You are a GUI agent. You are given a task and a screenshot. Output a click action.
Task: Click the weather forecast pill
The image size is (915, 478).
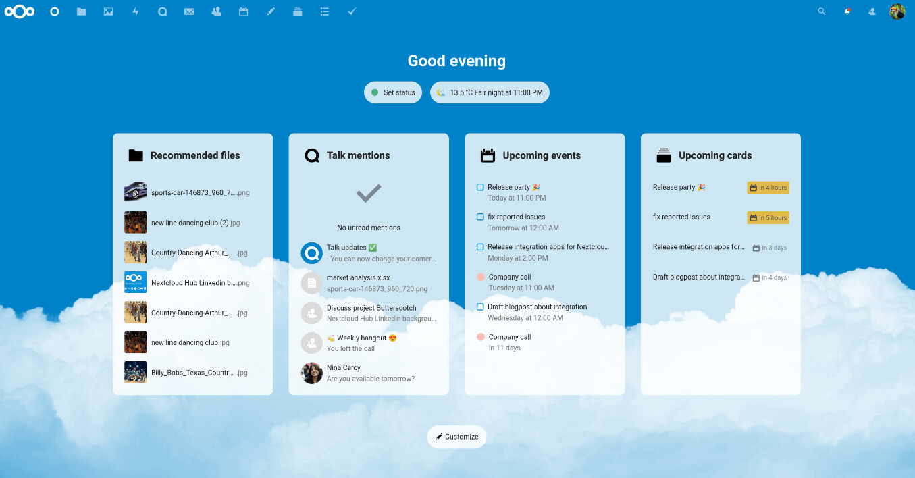pos(490,92)
